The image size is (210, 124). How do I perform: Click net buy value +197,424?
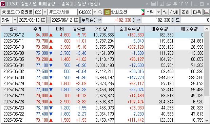tap(135, 102)
